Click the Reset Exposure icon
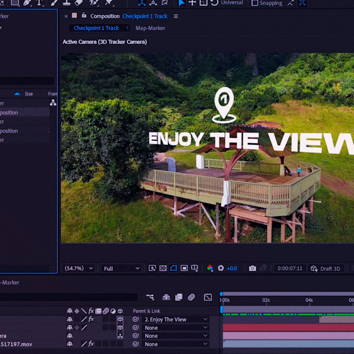 221,268
